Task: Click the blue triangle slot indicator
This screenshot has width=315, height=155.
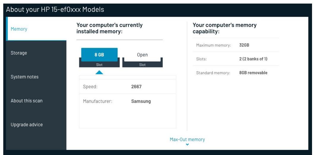Action: tap(99, 72)
